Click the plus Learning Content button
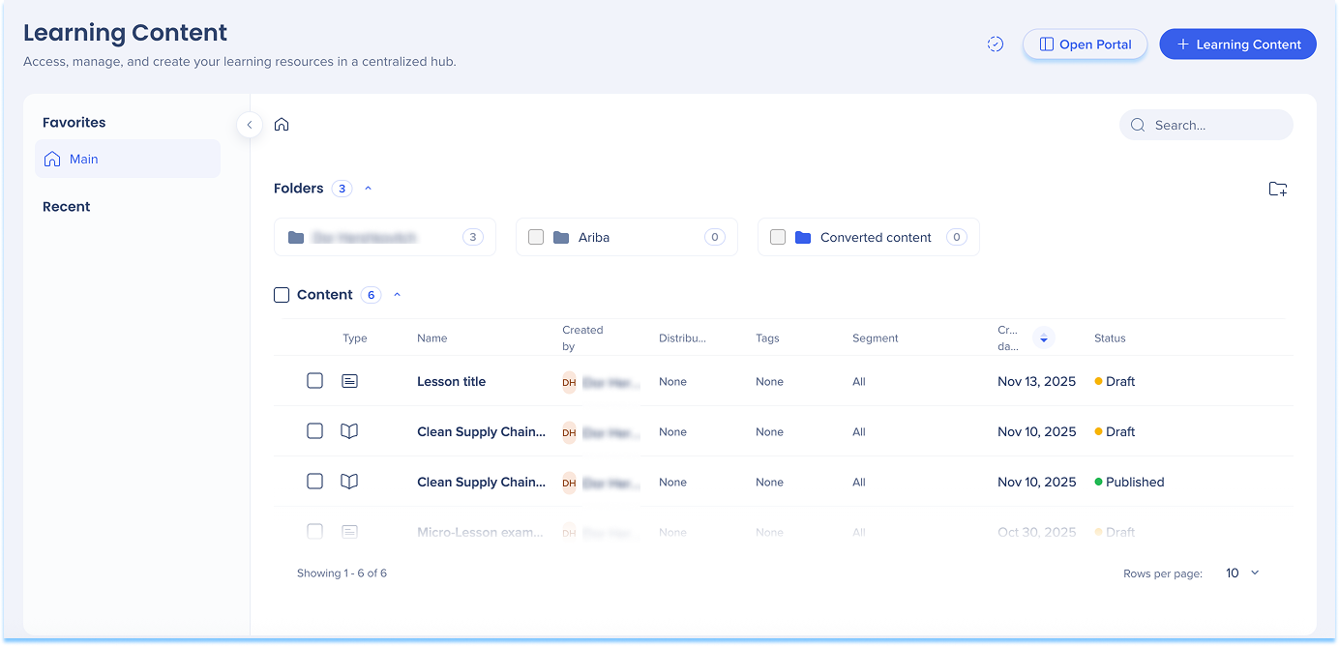 pyautogui.click(x=1237, y=44)
